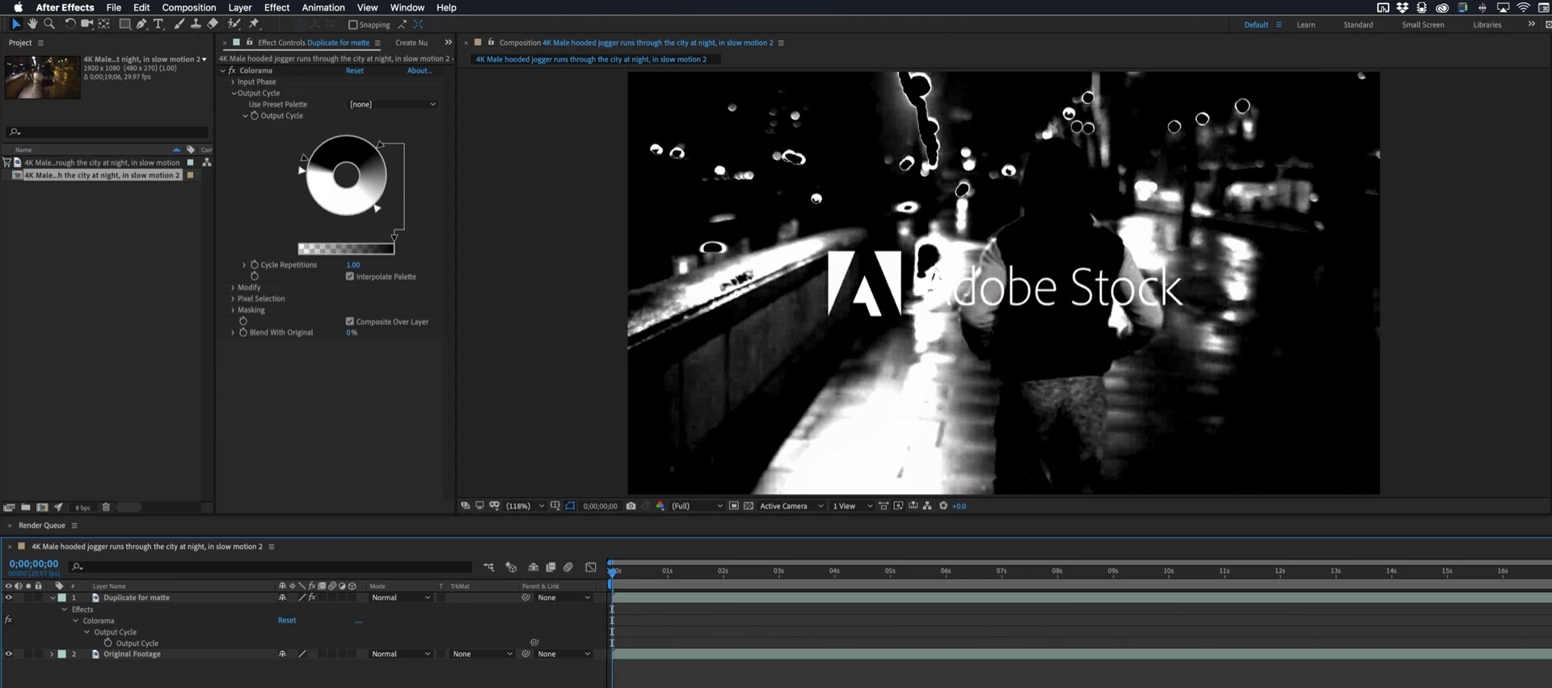Open the Effect menu
The height and width of the screenshot is (688, 1552).
click(276, 7)
